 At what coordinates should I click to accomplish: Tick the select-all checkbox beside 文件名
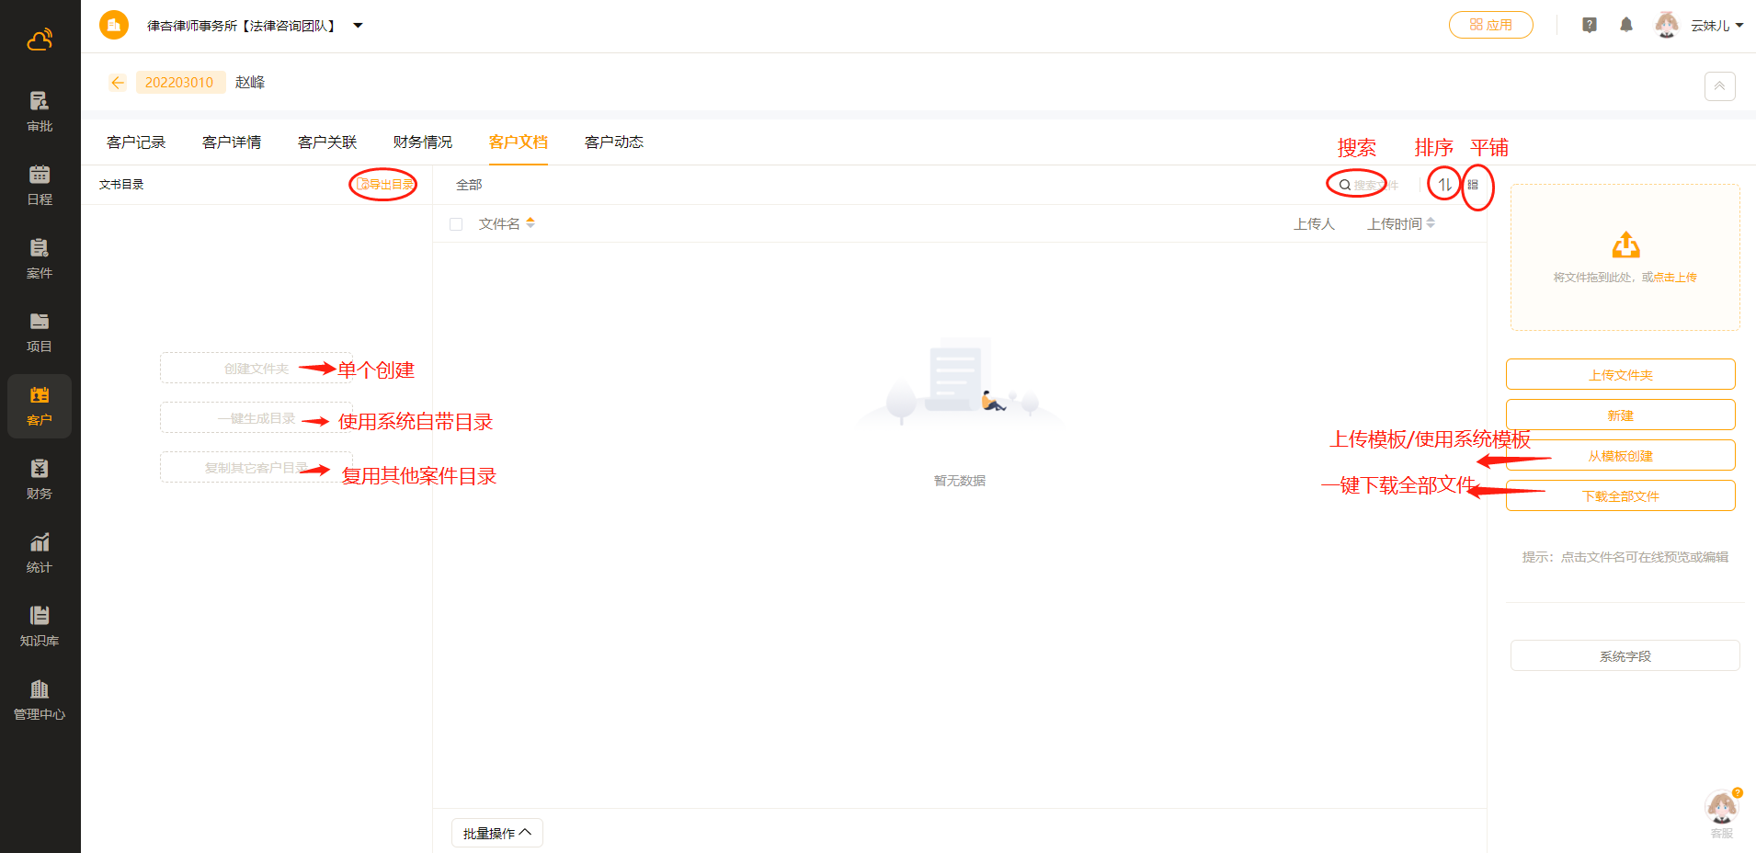(x=456, y=224)
